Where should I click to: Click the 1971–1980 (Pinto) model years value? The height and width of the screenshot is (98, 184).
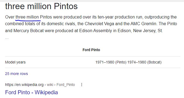(x=111, y=62)
